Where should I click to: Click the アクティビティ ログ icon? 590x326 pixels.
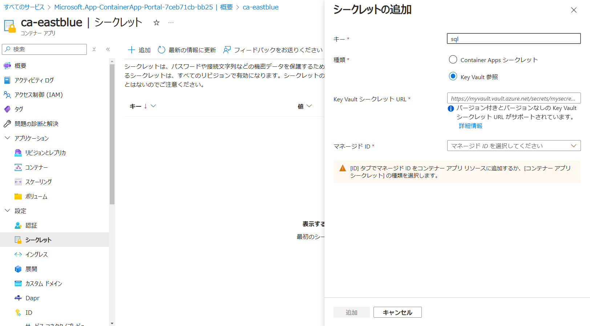tap(7, 80)
